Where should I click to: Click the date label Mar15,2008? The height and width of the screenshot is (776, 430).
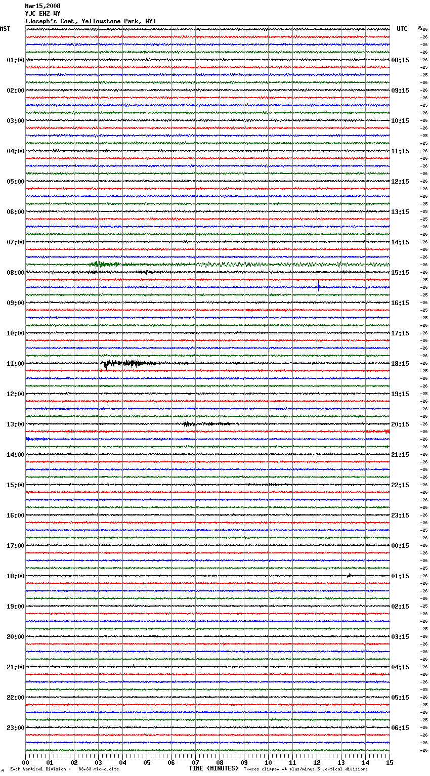click(x=43, y=6)
